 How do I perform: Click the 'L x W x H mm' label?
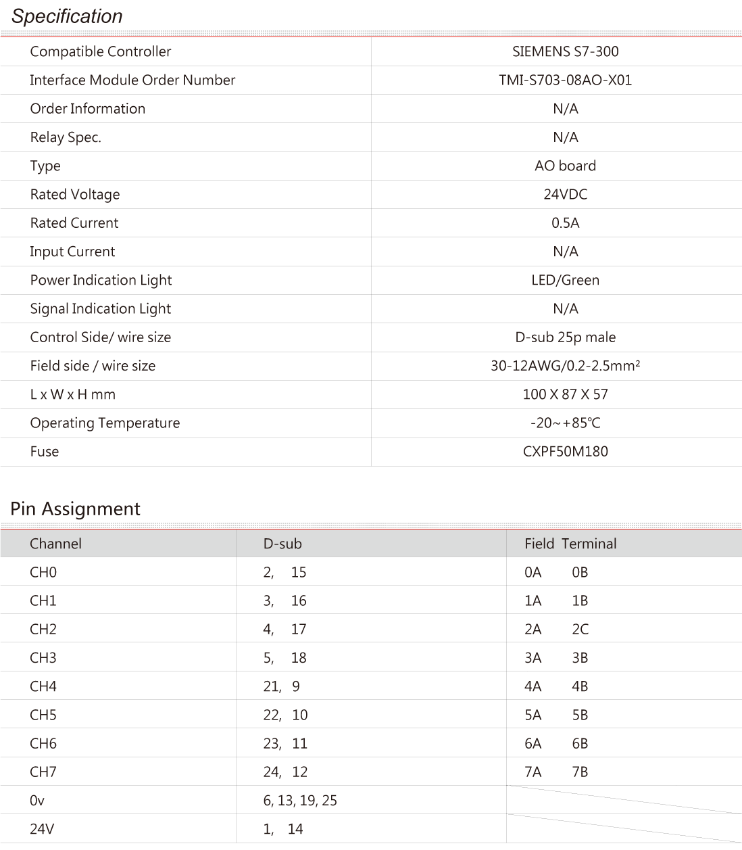tap(73, 394)
